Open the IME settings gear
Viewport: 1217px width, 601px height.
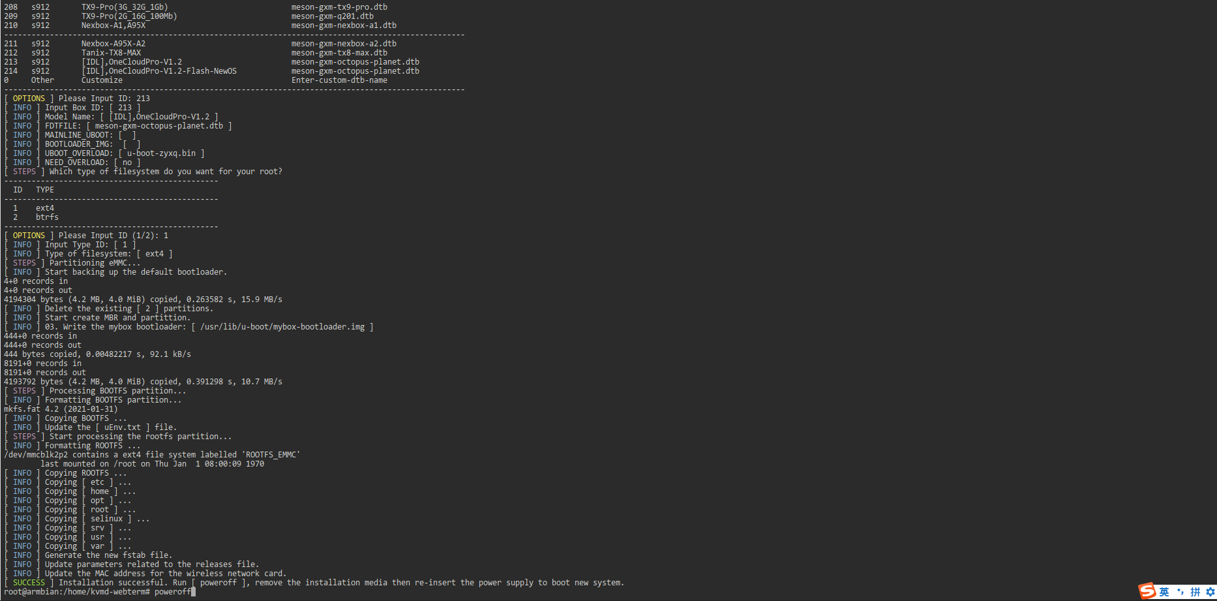(x=1210, y=592)
